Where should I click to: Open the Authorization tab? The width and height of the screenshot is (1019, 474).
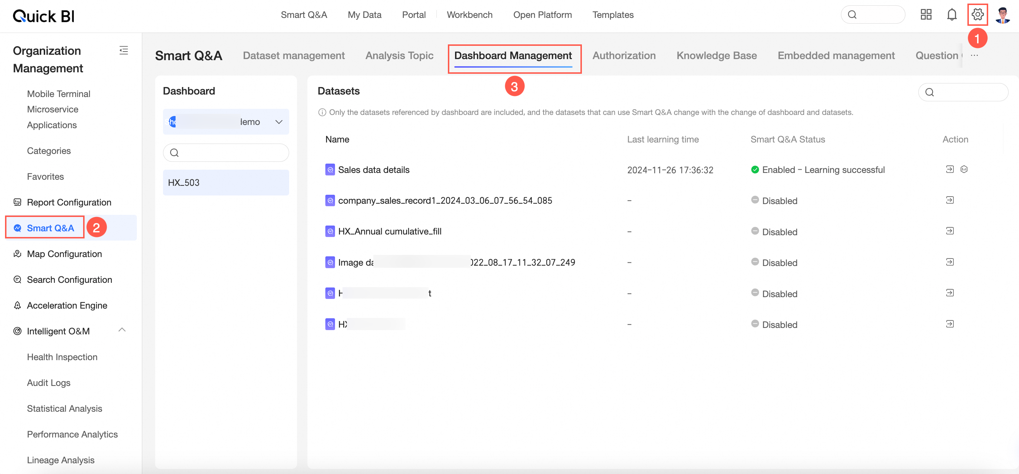point(624,55)
